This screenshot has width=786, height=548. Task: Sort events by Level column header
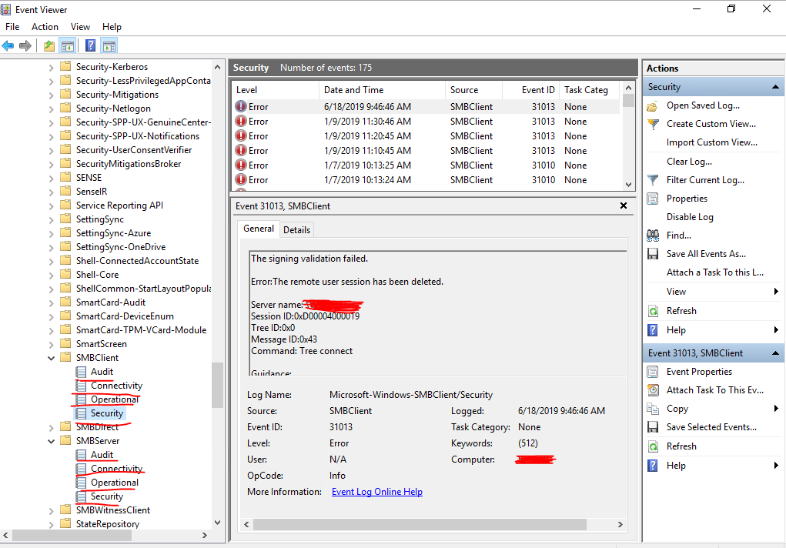click(275, 90)
